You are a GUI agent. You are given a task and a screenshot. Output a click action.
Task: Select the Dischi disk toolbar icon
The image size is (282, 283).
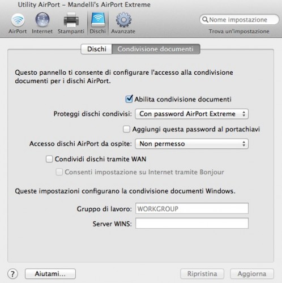pos(98,23)
